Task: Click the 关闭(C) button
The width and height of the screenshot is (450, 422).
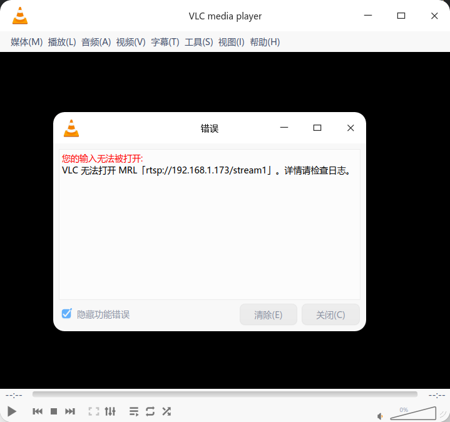Action: (x=330, y=315)
